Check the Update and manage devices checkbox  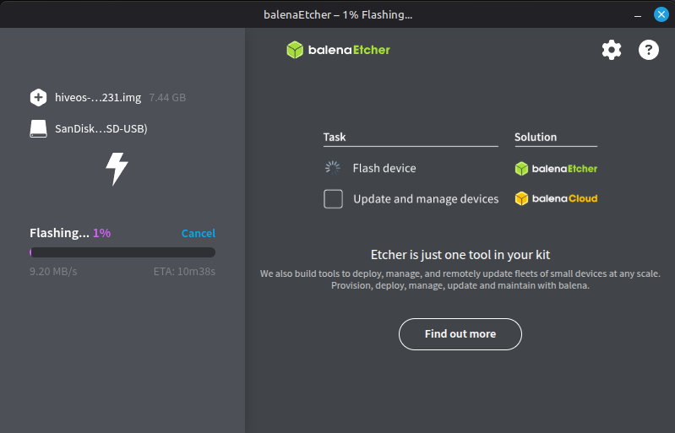click(333, 198)
